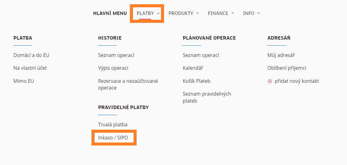Expand the INFO dropdown chevron

pos(259,13)
